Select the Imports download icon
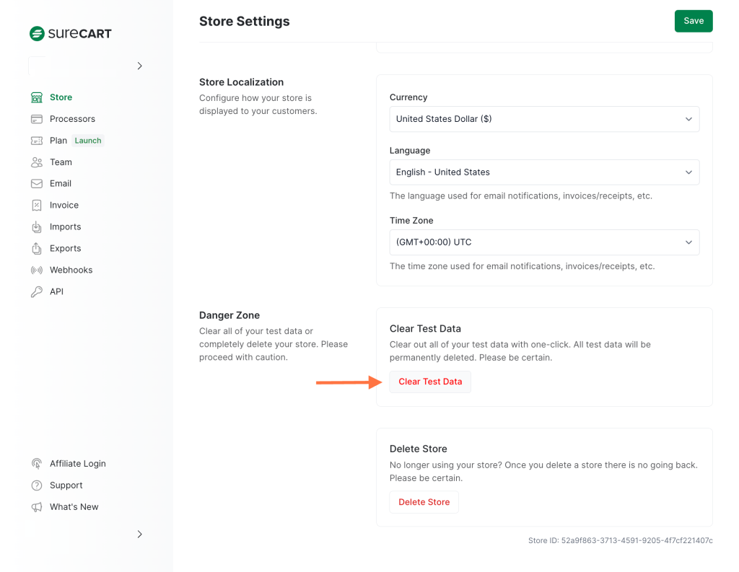Image resolution: width=739 pixels, height=572 pixels. [x=36, y=226]
